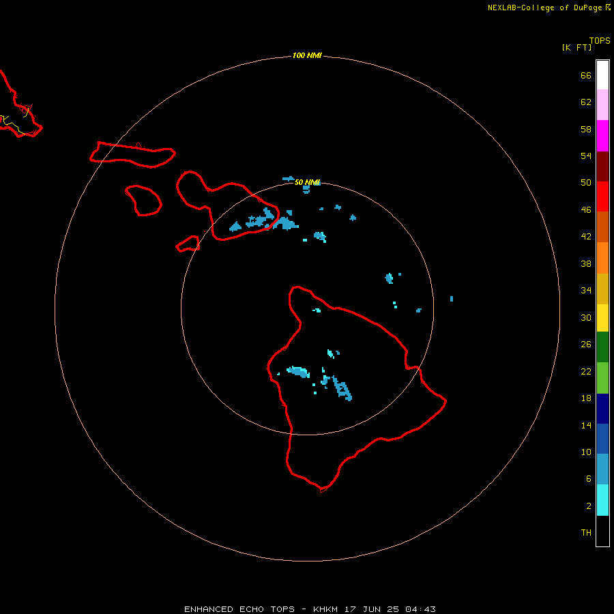Click the light pink 62 kft swatch

point(602,104)
